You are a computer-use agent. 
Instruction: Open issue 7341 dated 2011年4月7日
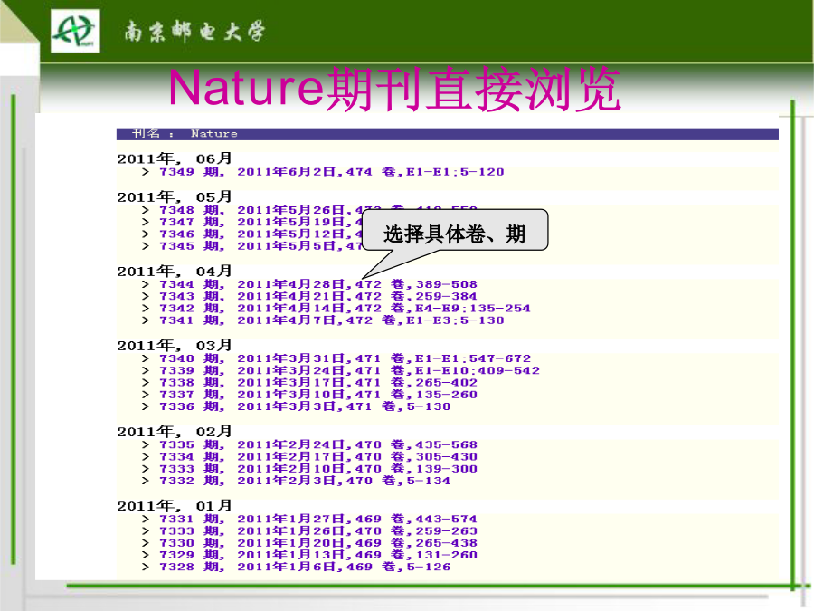[x=331, y=320]
